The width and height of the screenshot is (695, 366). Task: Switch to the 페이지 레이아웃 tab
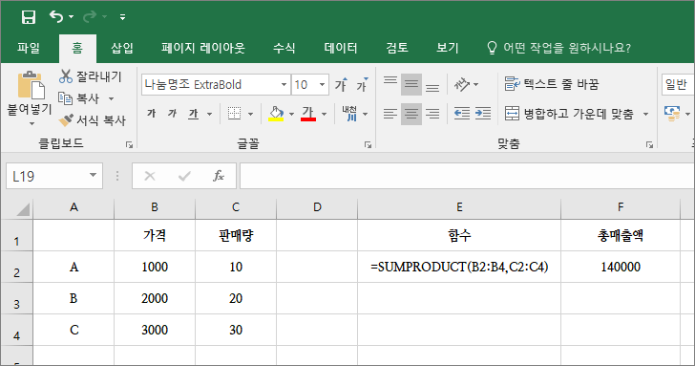click(203, 48)
